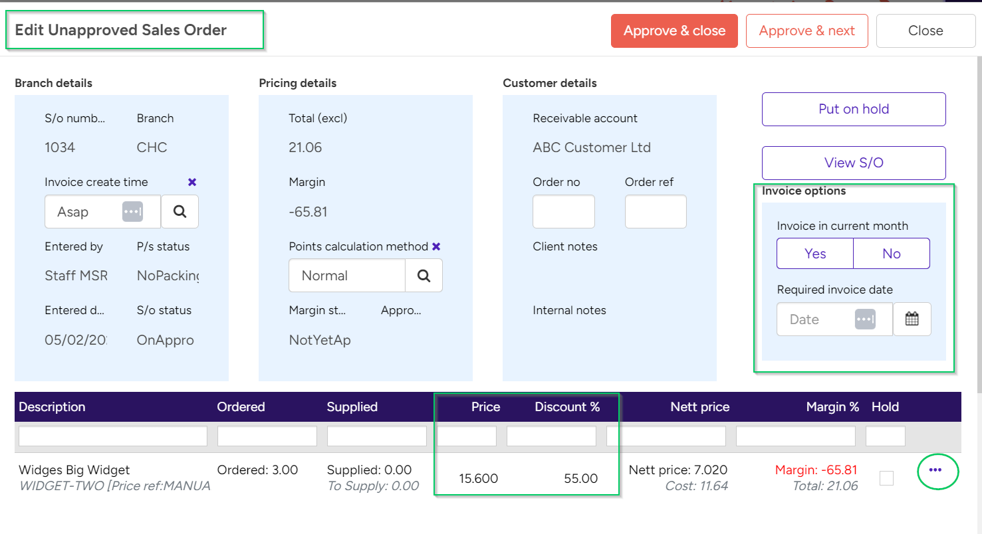Viewport: 982px width, 534px height.
Task: Click the Approve & next button
Action: [806, 31]
